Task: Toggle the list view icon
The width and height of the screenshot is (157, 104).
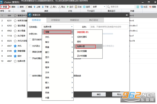Action: click(x=138, y=7)
